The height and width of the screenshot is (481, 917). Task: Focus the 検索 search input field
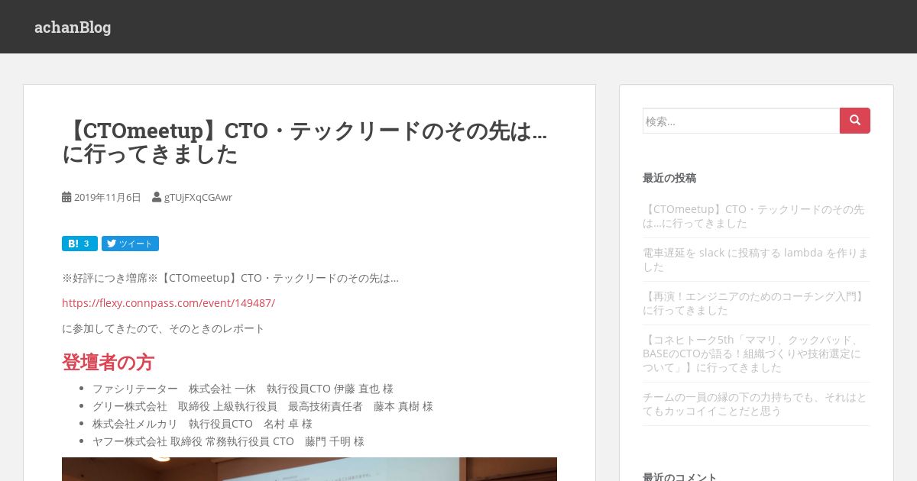741,121
